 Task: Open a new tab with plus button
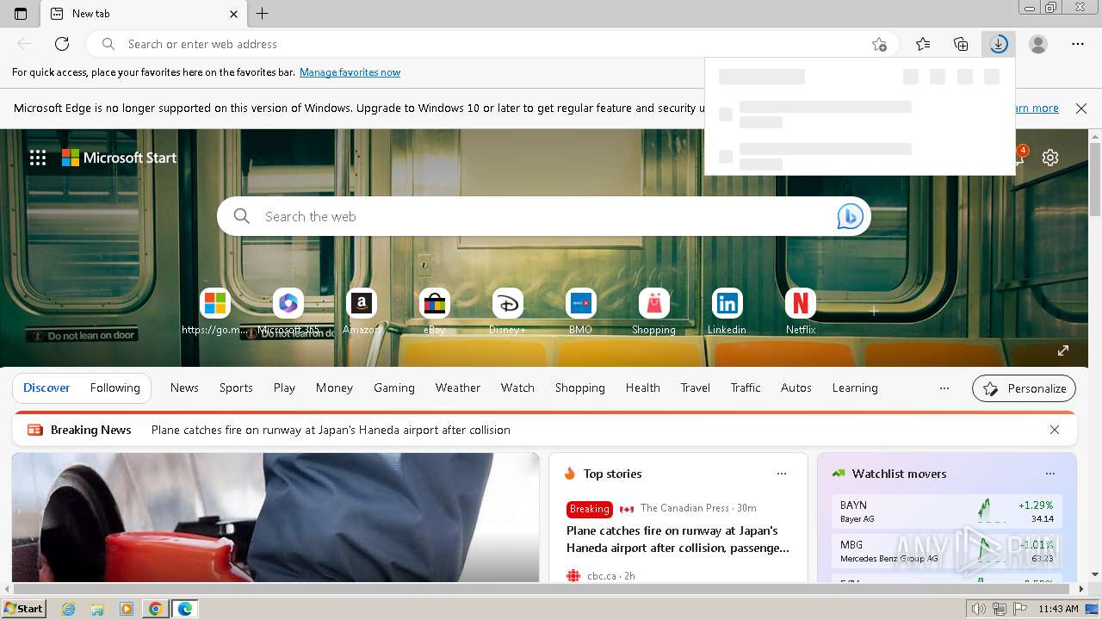point(263,14)
